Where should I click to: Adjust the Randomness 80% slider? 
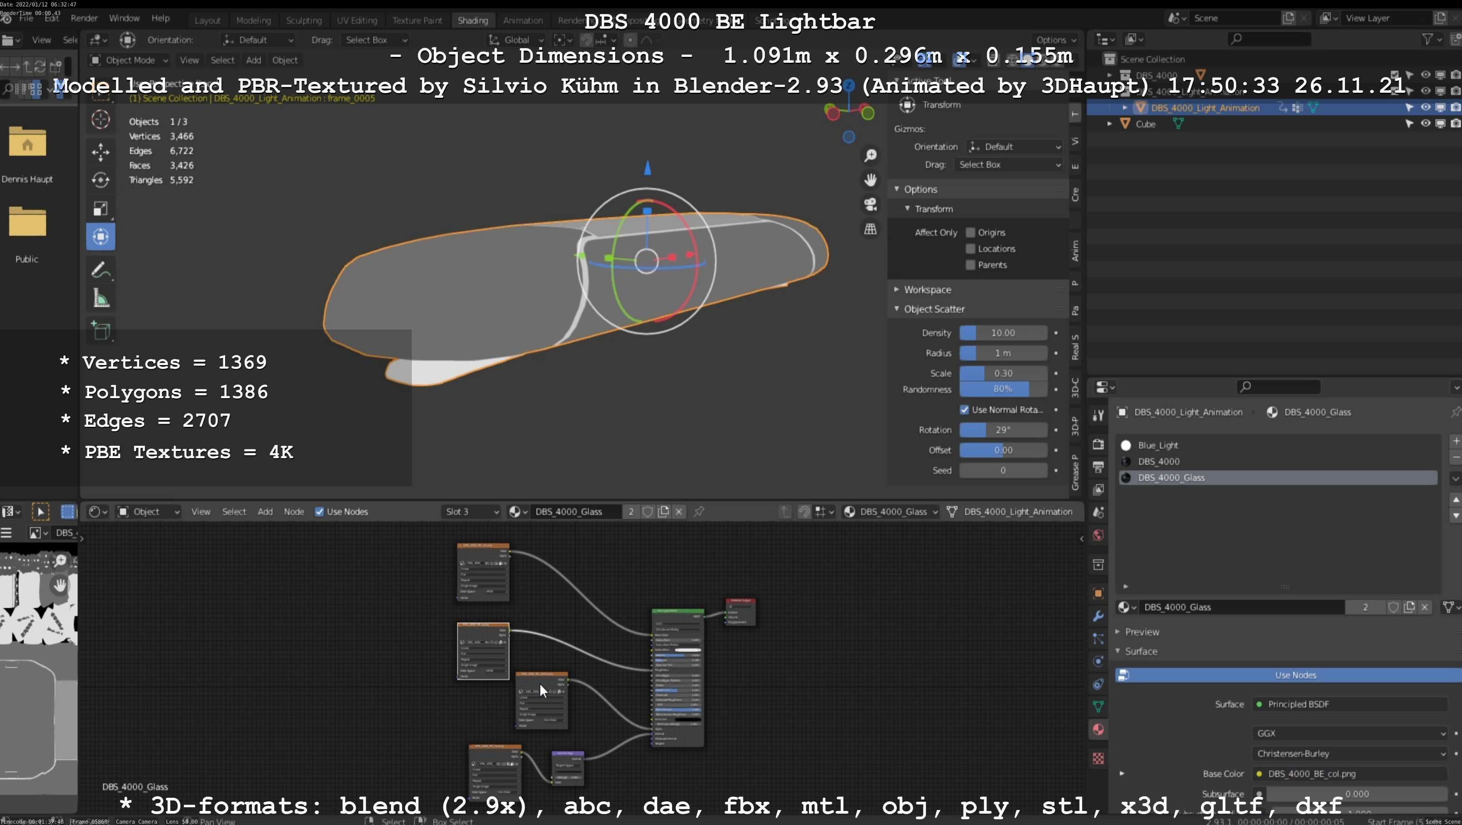[1003, 389]
